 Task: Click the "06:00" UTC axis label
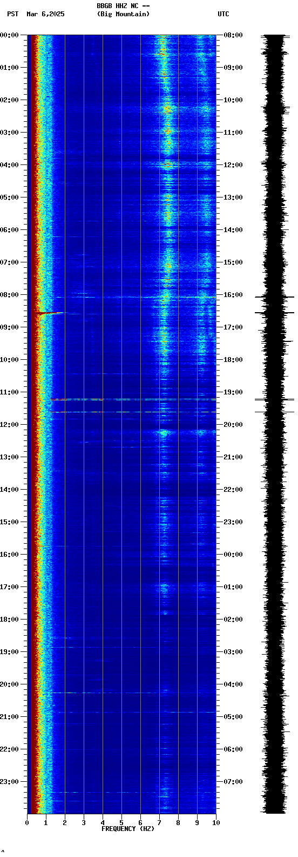pyautogui.click(x=233, y=749)
